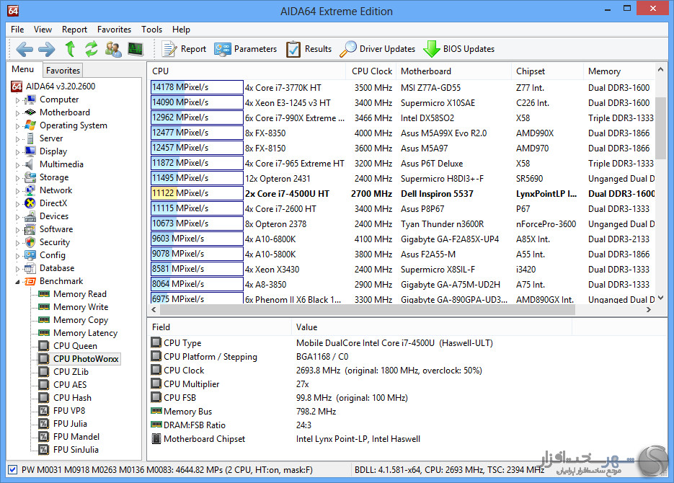Image resolution: width=674 pixels, height=483 pixels.
Task: Toggle the checkbox in the status bar
Action: 12,469
